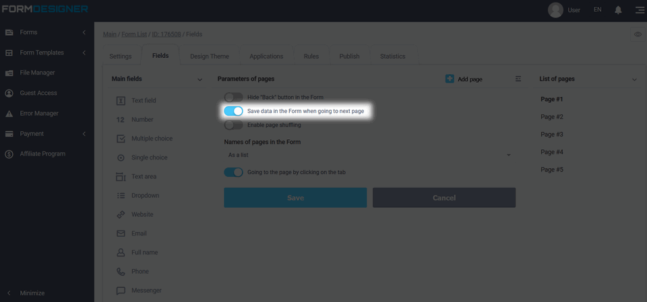Expand the Payment sidebar chevron
This screenshot has height=302, width=647.
[x=84, y=134]
